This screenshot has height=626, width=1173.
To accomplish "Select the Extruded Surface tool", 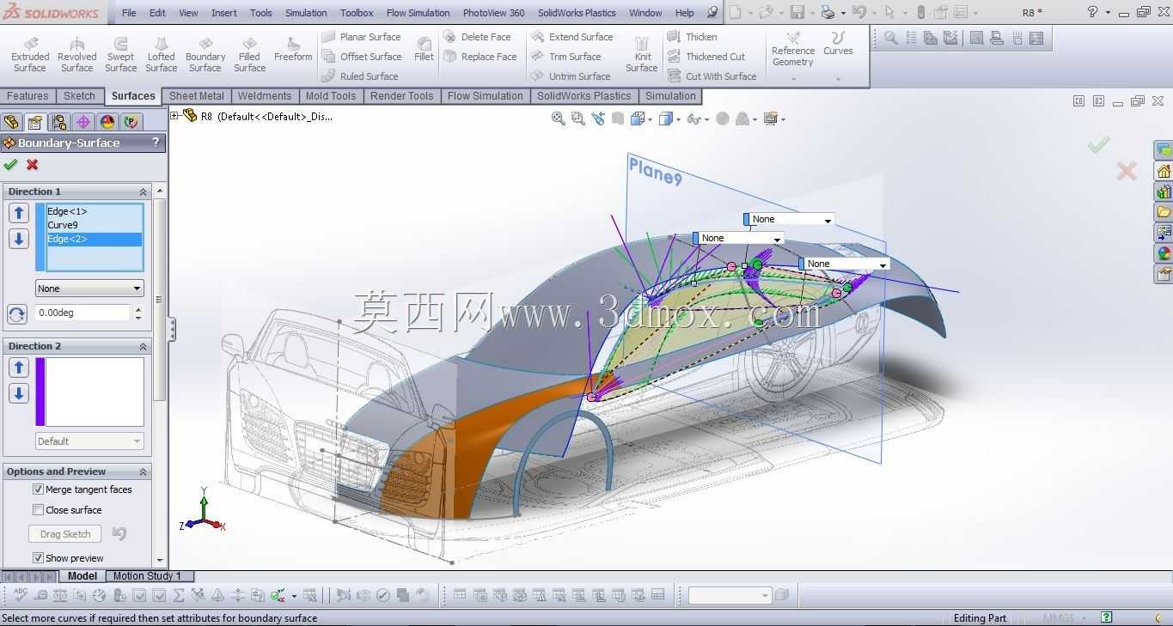I will click(30, 54).
